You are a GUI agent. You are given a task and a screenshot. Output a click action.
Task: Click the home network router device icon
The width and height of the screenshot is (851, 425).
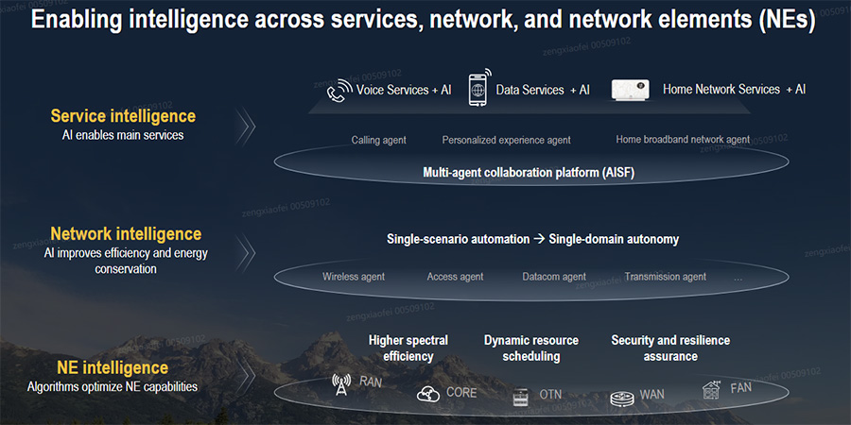point(630,90)
